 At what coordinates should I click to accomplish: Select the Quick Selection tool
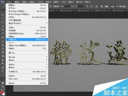(x=3, y=26)
